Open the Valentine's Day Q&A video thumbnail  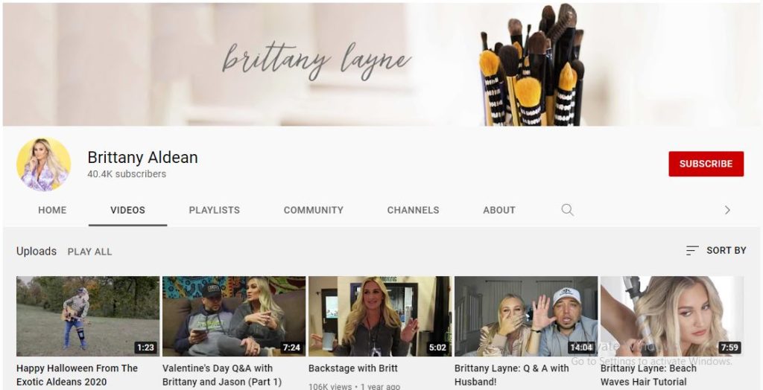(234, 316)
